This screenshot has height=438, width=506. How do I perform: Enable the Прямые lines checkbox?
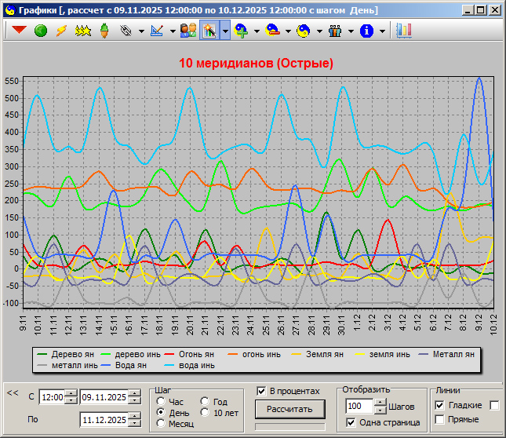[x=439, y=419]
